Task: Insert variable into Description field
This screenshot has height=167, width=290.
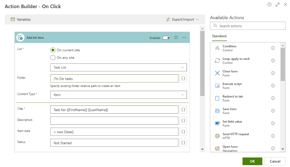Action: [183, 121]
